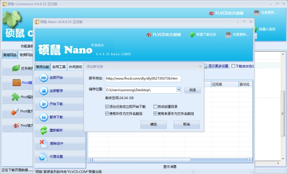
Task: Click the Weibo icon in Commence sidebar
Action: pyautogui.click(x=16, y=125)
